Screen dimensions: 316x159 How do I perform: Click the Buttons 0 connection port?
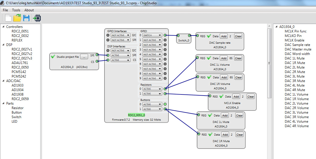(x=165, y=104)
